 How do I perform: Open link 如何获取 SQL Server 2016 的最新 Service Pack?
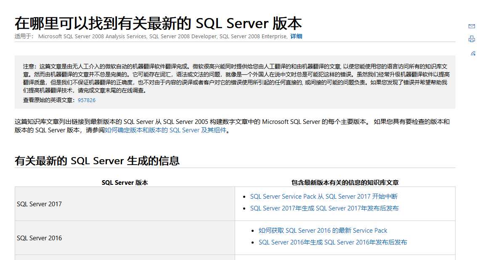323,231
